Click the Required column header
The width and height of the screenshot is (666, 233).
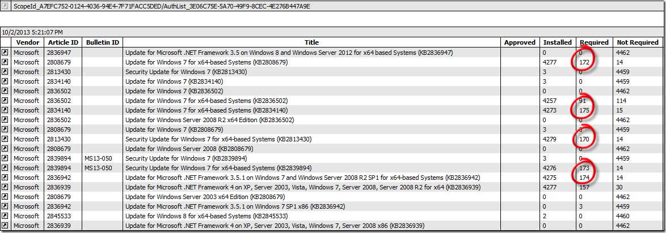tap(594, 42)
